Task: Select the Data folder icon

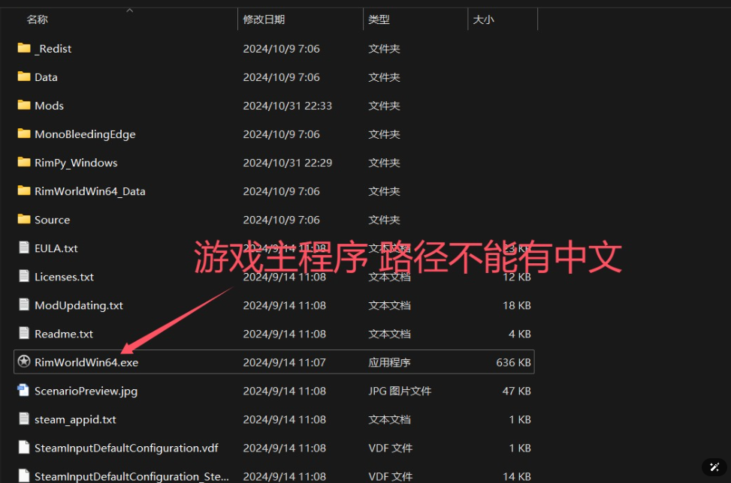Action: 23,76
